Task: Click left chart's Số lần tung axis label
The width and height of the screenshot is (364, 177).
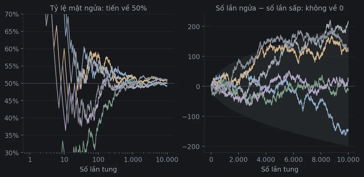Action: (98, 169)
